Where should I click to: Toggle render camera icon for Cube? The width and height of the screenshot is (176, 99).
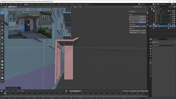174,13
